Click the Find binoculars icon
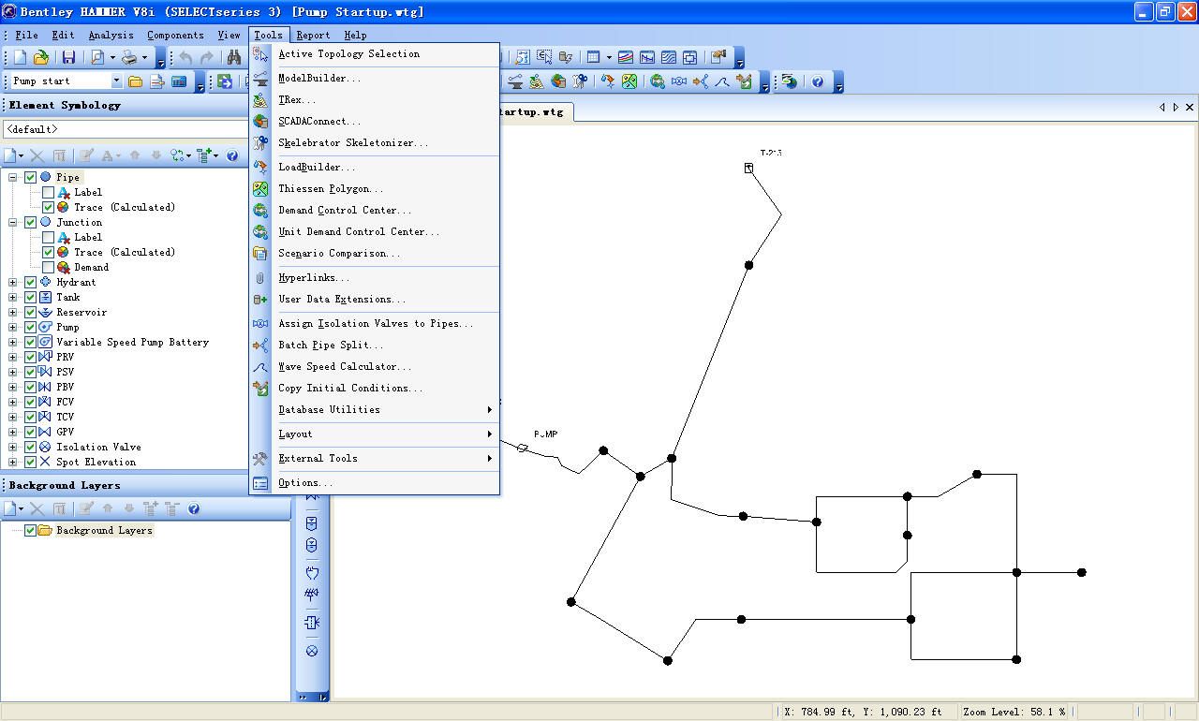 [234, 57]
